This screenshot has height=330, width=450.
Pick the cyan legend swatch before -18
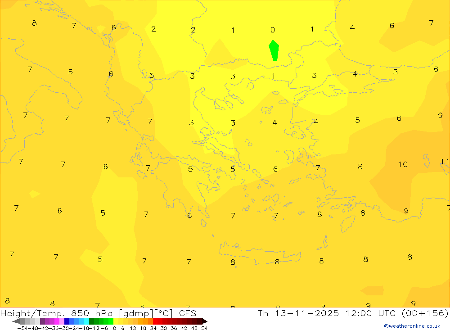(x=87, y=321)
